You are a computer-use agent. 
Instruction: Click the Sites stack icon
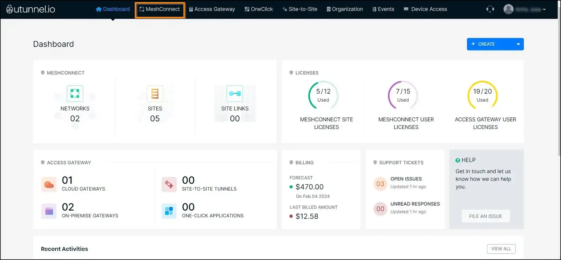coord(155,94)
